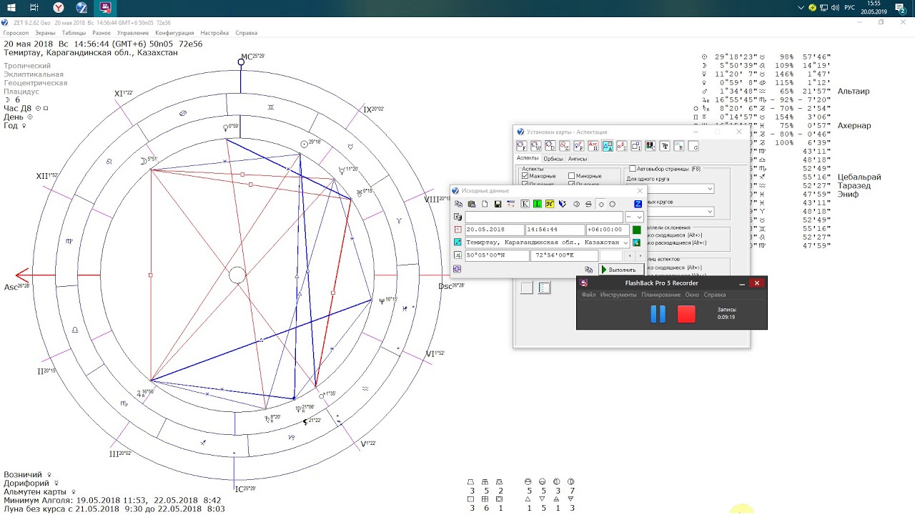The width and height of the screenshot is (915, 515).
Task: Click the new blank document icon
Action: tap(485, 204)
